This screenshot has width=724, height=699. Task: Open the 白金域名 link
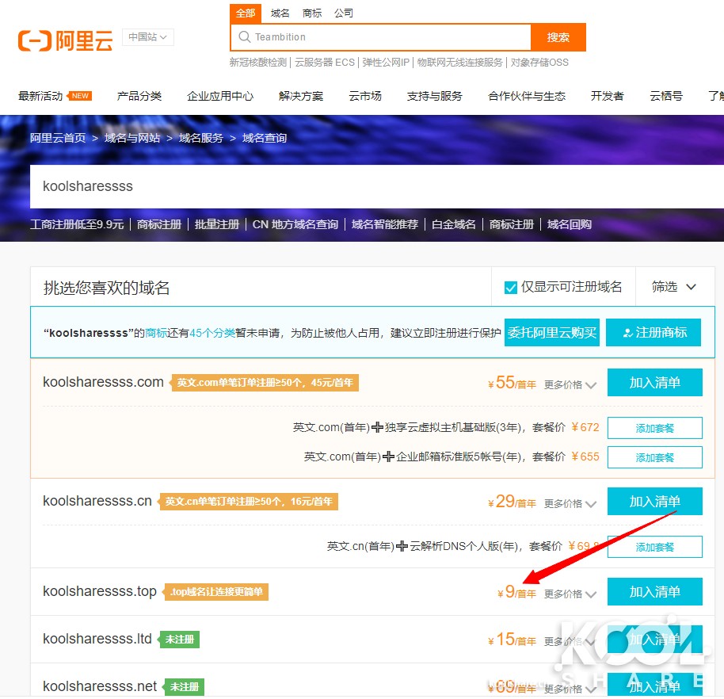pyautogui.click(x=454, y=224)
